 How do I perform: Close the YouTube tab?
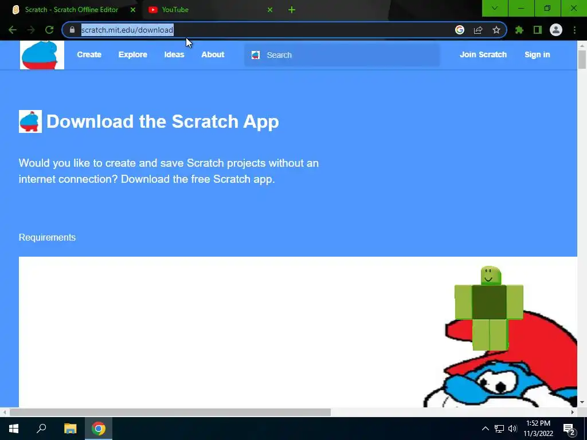tap(270, 10)
